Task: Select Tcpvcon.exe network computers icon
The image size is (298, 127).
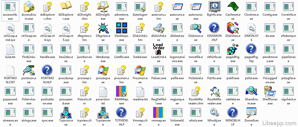Action: [66, 113]
